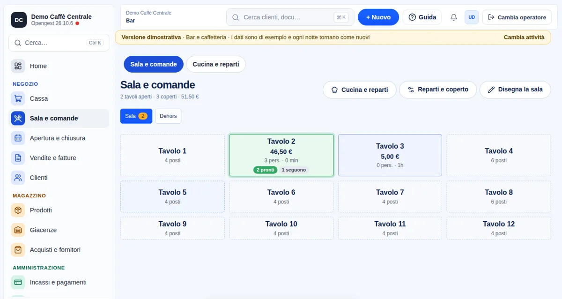Screen dimensions: 562x299
Task: Click the 1 seguono badge on Tavolo 2
Action: click(294, 170)
